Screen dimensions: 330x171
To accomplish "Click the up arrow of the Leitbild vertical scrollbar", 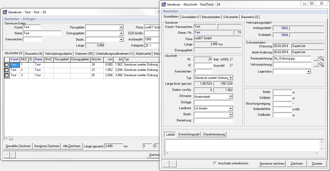I will pyautogui.click(x=322, y=142).
